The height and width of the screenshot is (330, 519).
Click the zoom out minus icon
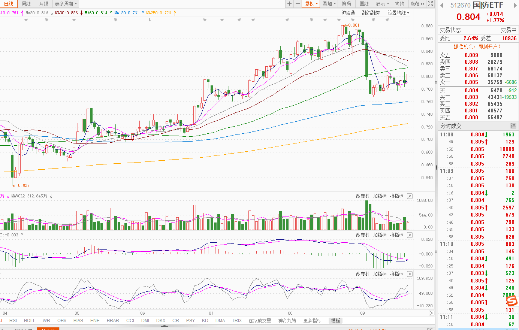tap(298, 4)
